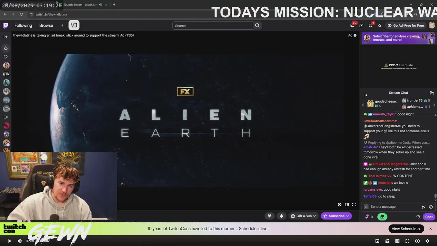
Task: Toggle theatre mode on video player
Action: tap(347, 205)
